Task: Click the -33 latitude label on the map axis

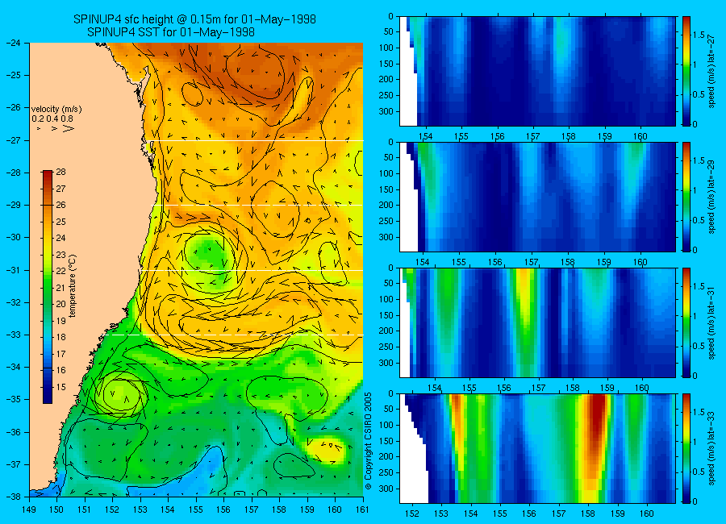Action: click(15, 335)
